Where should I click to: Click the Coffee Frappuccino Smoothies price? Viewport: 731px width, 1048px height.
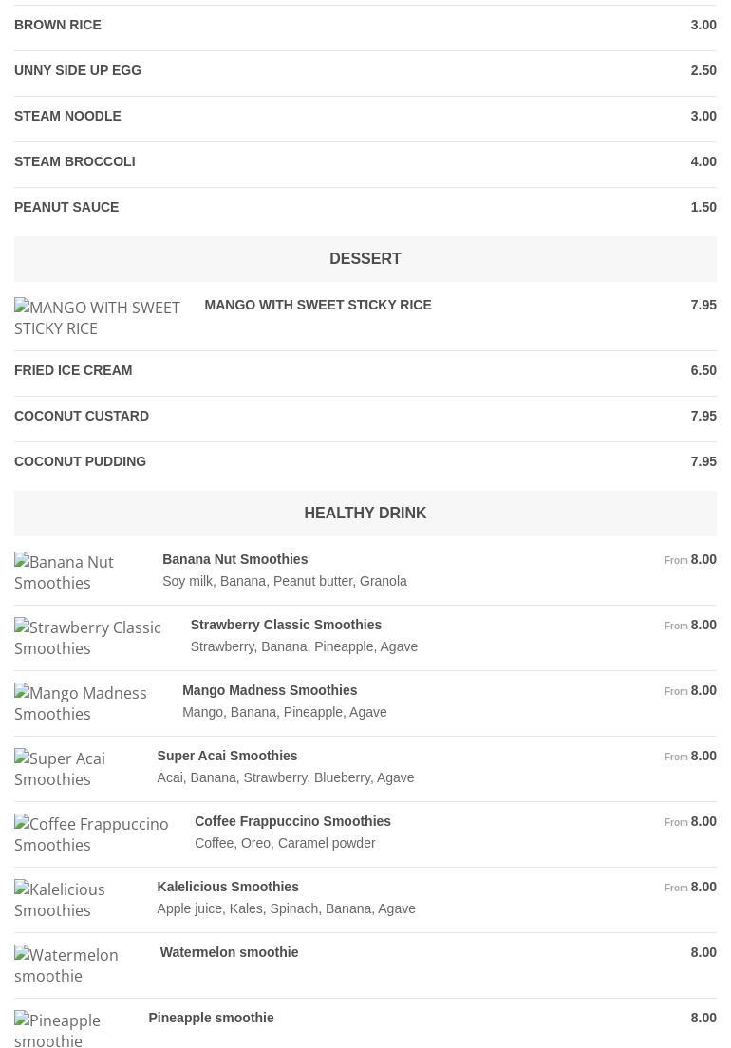pyautogui.click(x=703, y=821)
